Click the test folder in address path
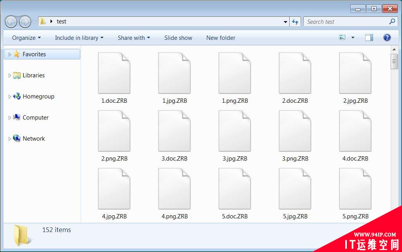 click(x=61, y=21)
